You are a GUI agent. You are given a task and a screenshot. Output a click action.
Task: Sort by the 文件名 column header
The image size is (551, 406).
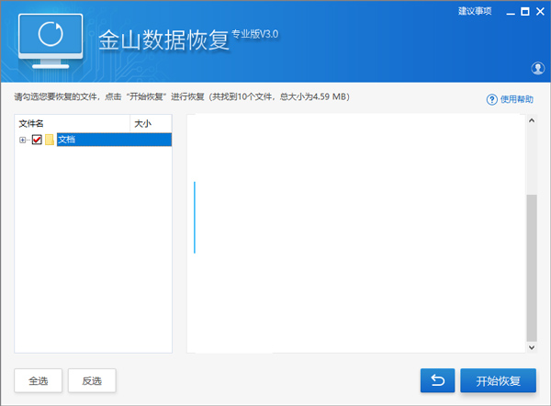73,123
